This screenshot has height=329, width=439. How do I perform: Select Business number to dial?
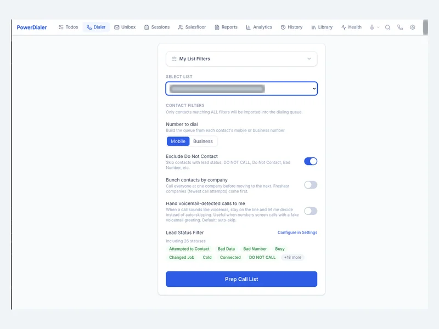(203, 141)
